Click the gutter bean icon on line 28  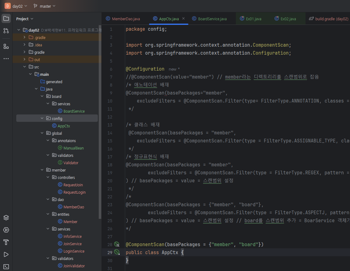click(117, 244)
